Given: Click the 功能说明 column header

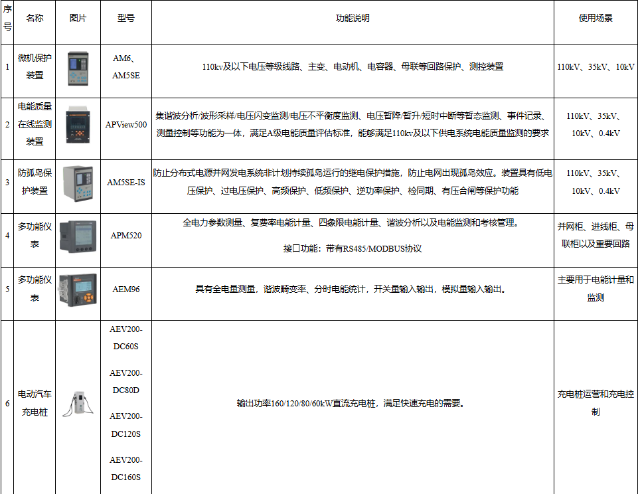Looking at the screenshot, I should pos(353,18).
